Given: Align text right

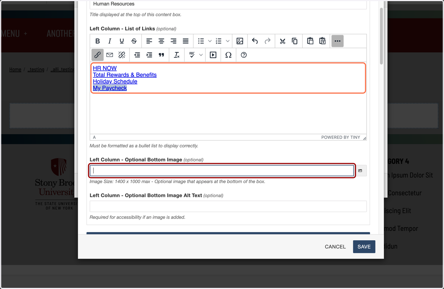Looking at the screenshot, I should pyautogui.click(x=174, y=41).
